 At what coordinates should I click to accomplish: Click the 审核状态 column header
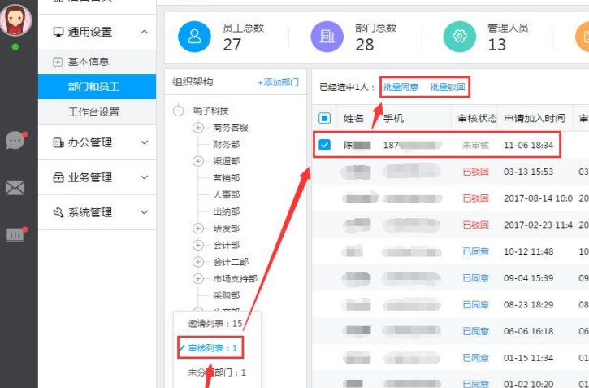(x=477, y=119)
